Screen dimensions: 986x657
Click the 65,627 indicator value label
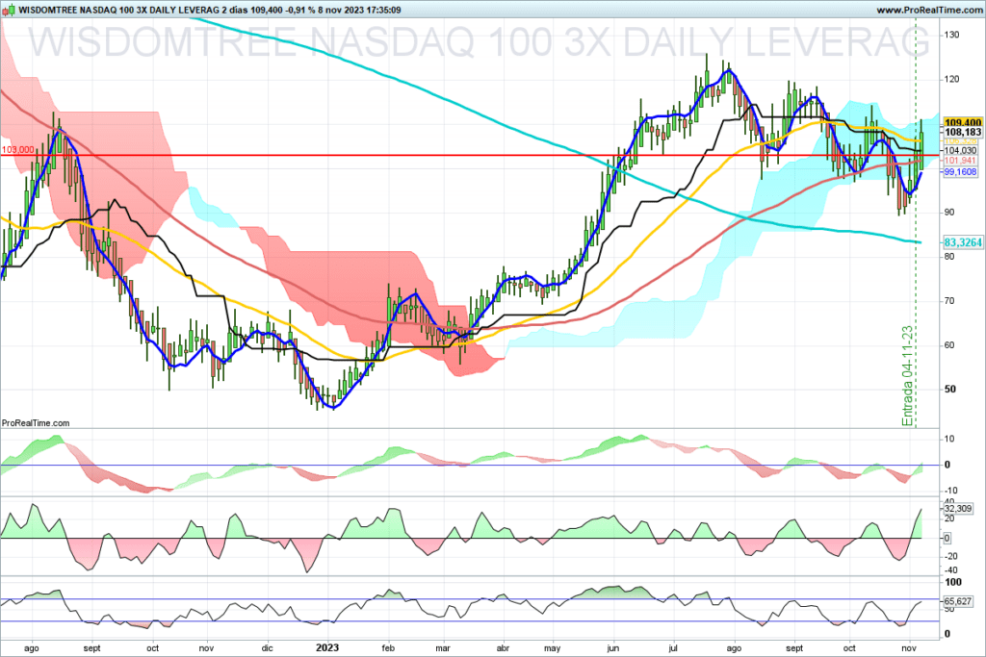[x=958, y=601]
